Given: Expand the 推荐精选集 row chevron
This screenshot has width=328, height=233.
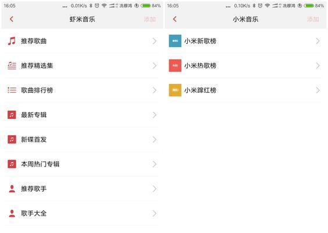Looking at the screenshot, I should pyautogui.click(x=154, y=66).
